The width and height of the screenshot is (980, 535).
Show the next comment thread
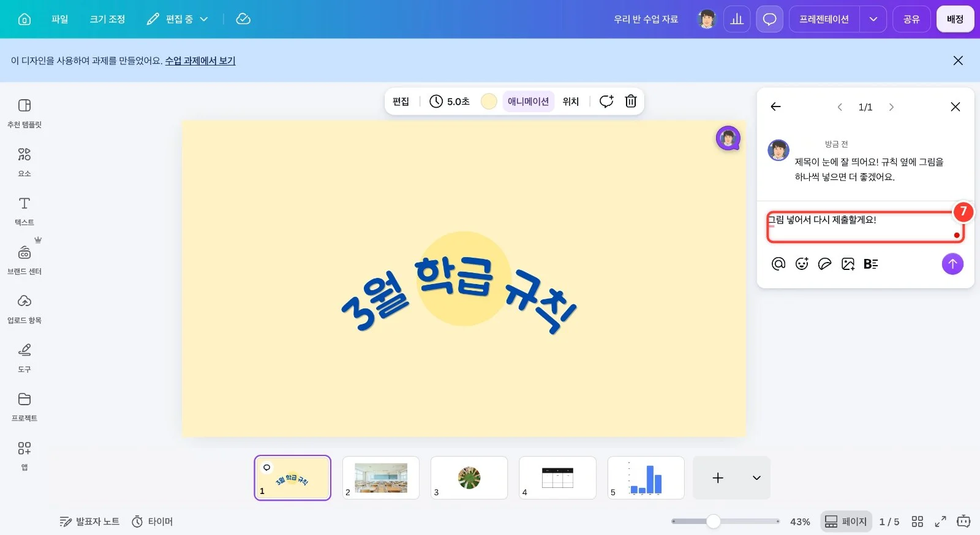coord(891,107)
